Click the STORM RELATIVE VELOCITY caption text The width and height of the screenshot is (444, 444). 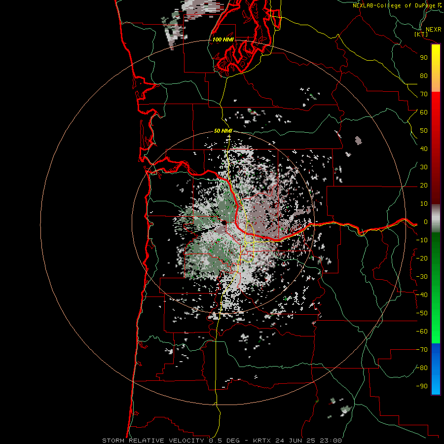(154, 441)
